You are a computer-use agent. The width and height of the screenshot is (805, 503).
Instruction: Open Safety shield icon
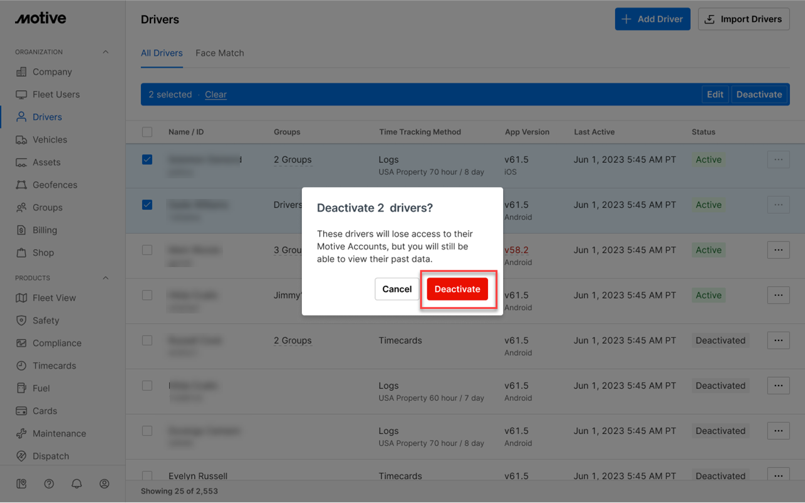pos(21,320)
